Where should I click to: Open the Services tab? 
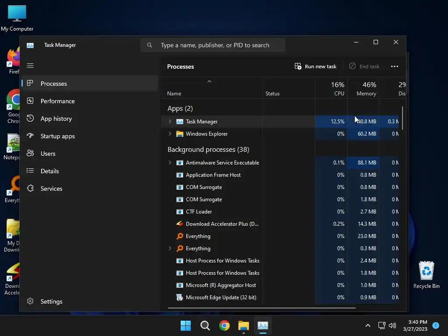[90, 189]
